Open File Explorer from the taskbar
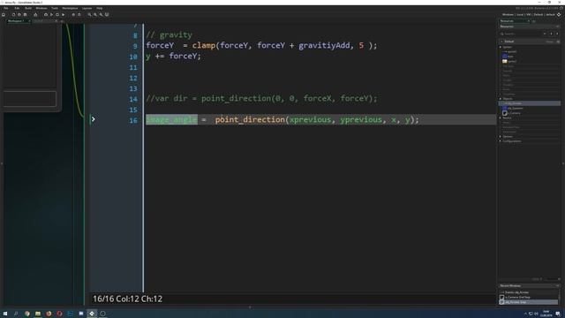Image resolution: width=565 pixels, height=318 pixels. coord(38,314)
